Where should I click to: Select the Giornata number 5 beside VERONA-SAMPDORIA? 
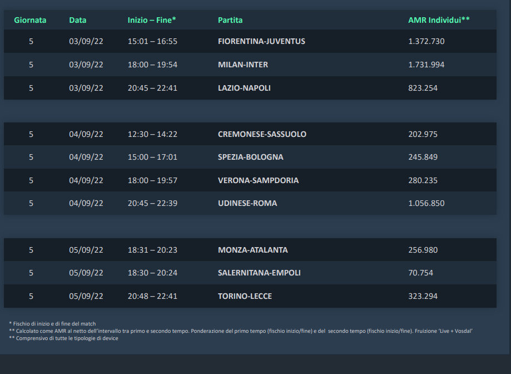(31, 180)
